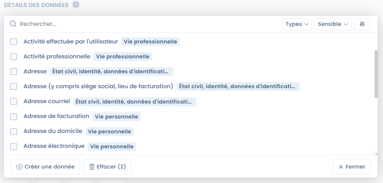Tick the Activité professionnelle checkbox
This screenshot has width=383, height=183.
[x=14, y=57]
